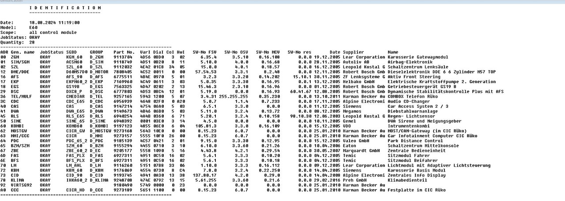Select the date value '18.08.2024 11:19:00'
565x201 pixels.
(x=54, y=22)
